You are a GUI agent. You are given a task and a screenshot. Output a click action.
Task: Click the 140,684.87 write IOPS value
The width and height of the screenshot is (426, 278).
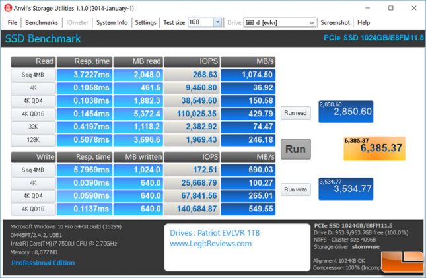192,209
